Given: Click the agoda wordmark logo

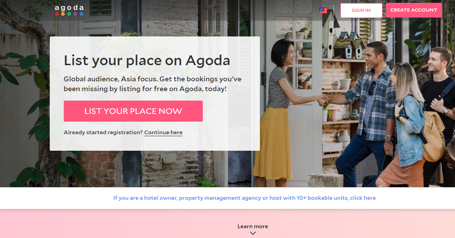Looking at the screenshot, I should tap(69, 8).
